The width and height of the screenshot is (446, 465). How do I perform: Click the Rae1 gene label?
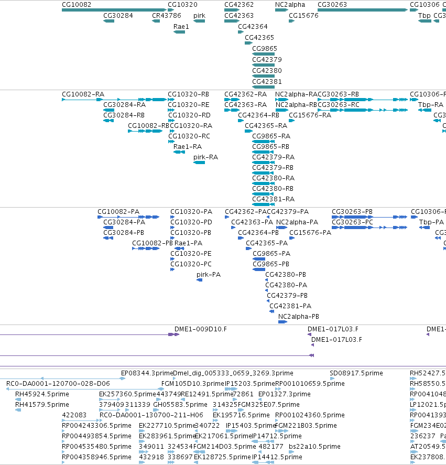pyautogui.click(x=181, y=27)
